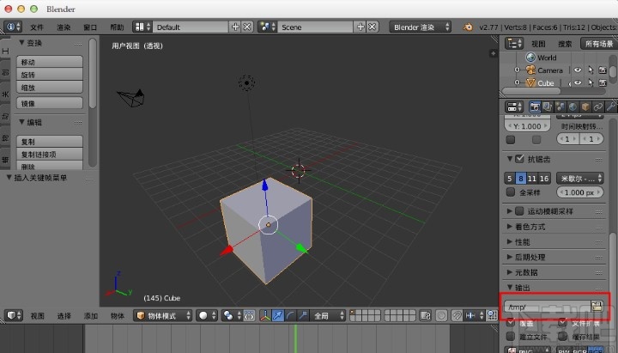The width and height of the screenshot is (618, 353).
Task: Toggle Cube visibility eye in outliner
Action: (578, 82)
